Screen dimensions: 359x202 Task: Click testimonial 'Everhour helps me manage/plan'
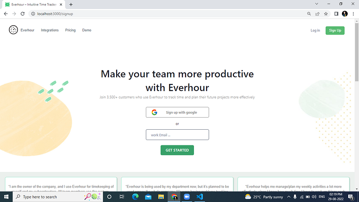tap(293, 184)
